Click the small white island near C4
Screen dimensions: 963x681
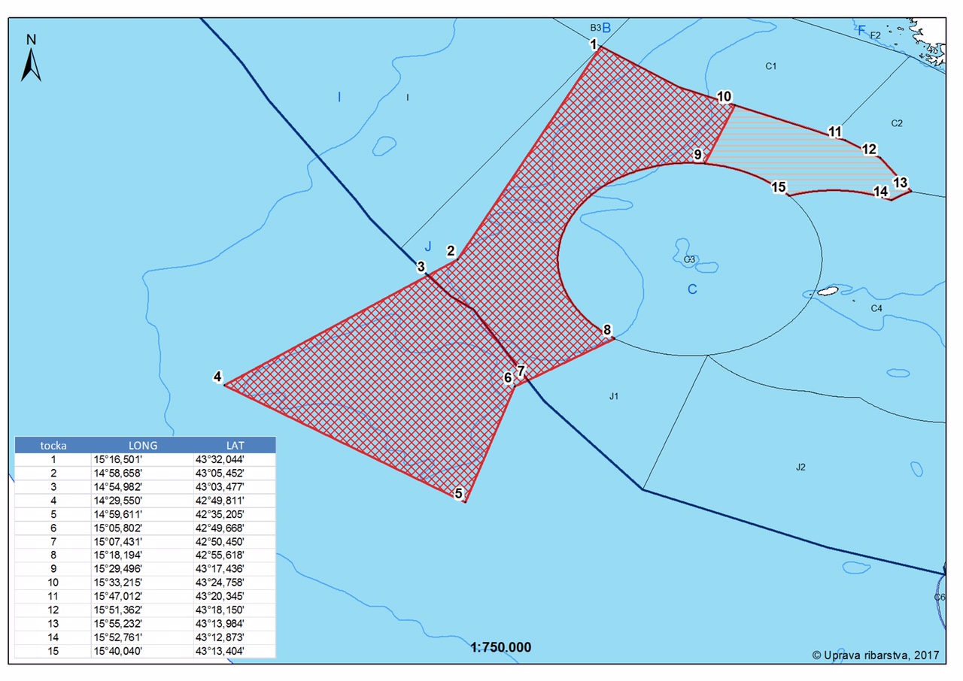pyautogui.click(x=828, y=291)
